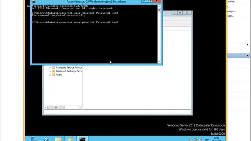Screen dimensions: 251x141
Task: Click the down arrow of the cmd scrollbar
Action: tap(159, 61)
